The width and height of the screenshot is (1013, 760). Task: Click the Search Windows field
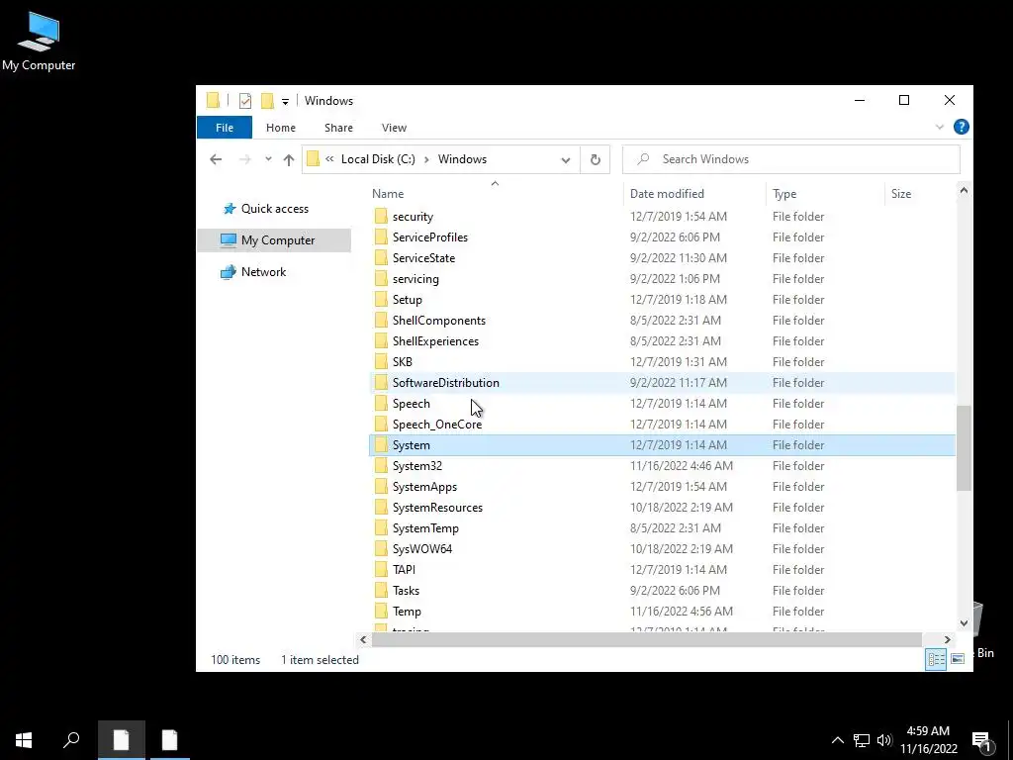790,159
